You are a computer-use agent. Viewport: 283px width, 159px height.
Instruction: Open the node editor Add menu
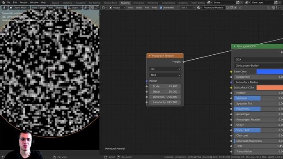(x=147, y=8)
